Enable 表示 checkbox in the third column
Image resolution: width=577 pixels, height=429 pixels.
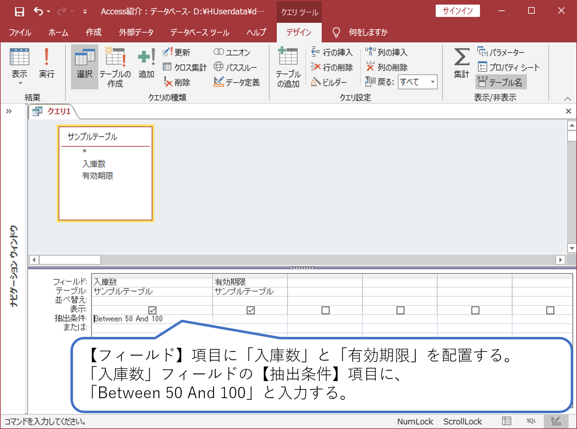[325, 310]
